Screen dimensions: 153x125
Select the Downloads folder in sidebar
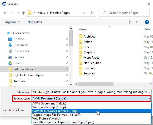pyautogui.click(x=21, y=45)
